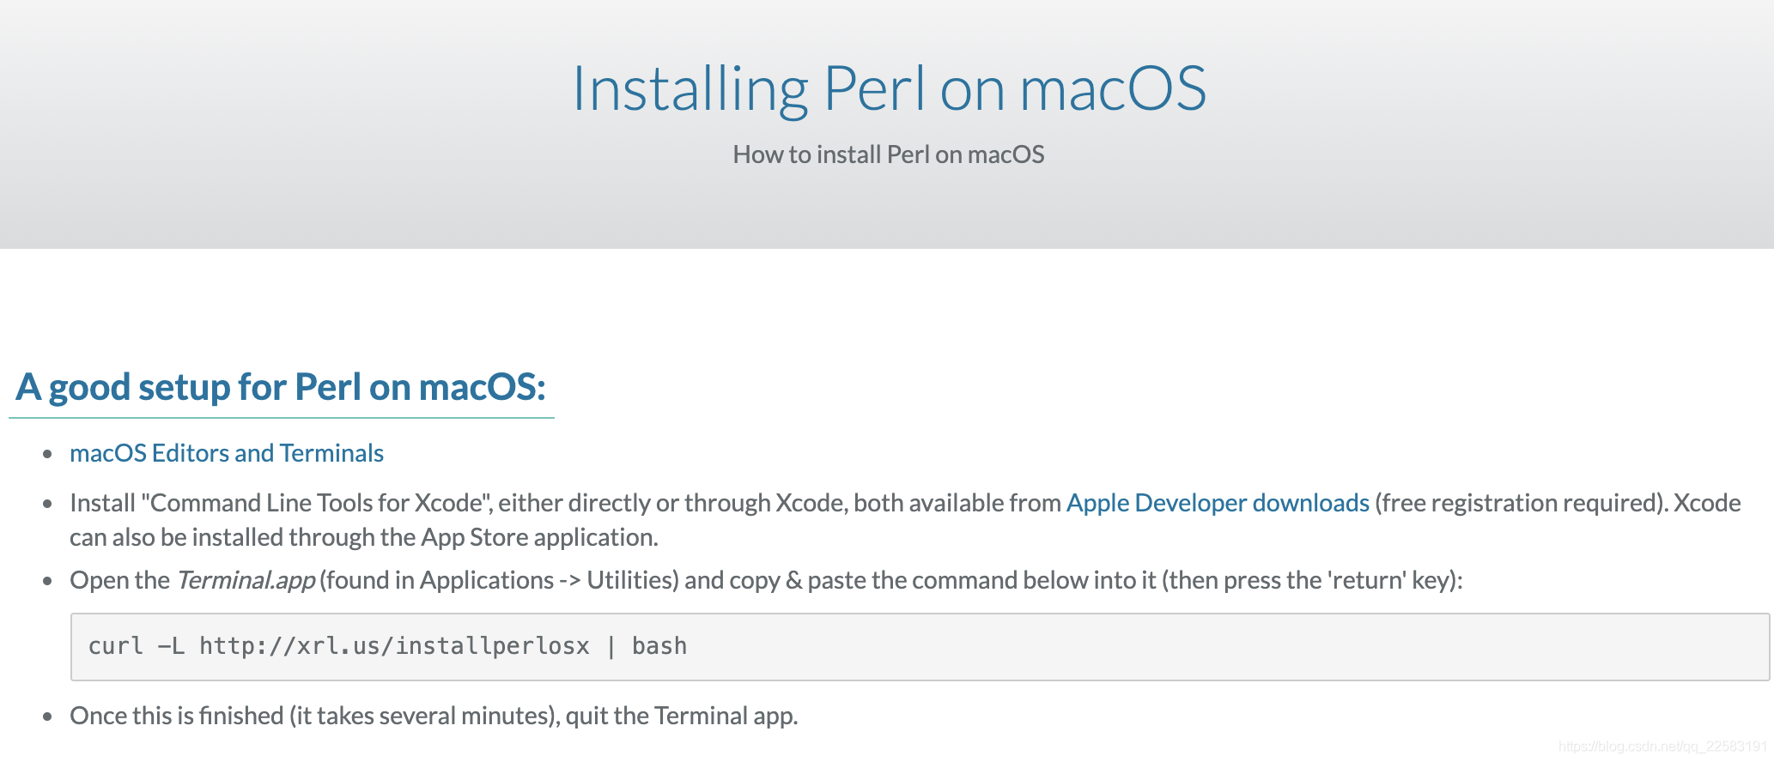Follow the Apple Developer downloads link
The width and height of the screenshot is (1774, 762).
1218,503
